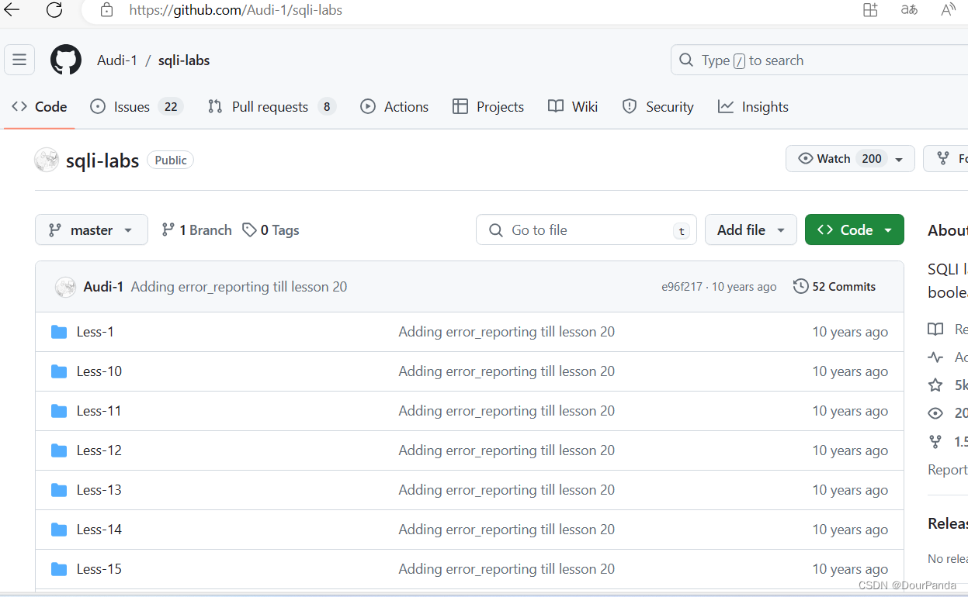Click the forks icon in About sidebar
968x597 pixels.
click(936, 441)
